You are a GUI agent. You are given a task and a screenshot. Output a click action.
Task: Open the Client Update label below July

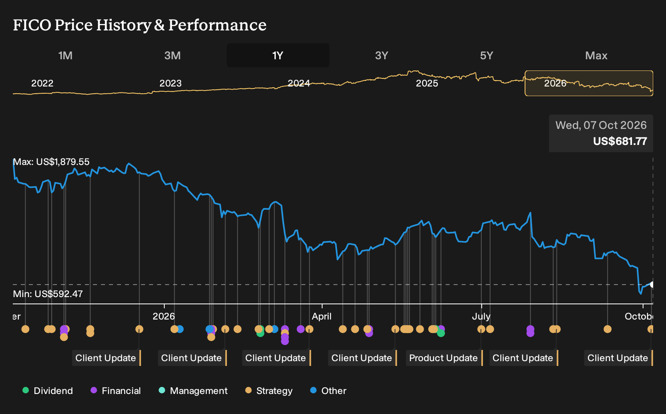click(523, 358)
